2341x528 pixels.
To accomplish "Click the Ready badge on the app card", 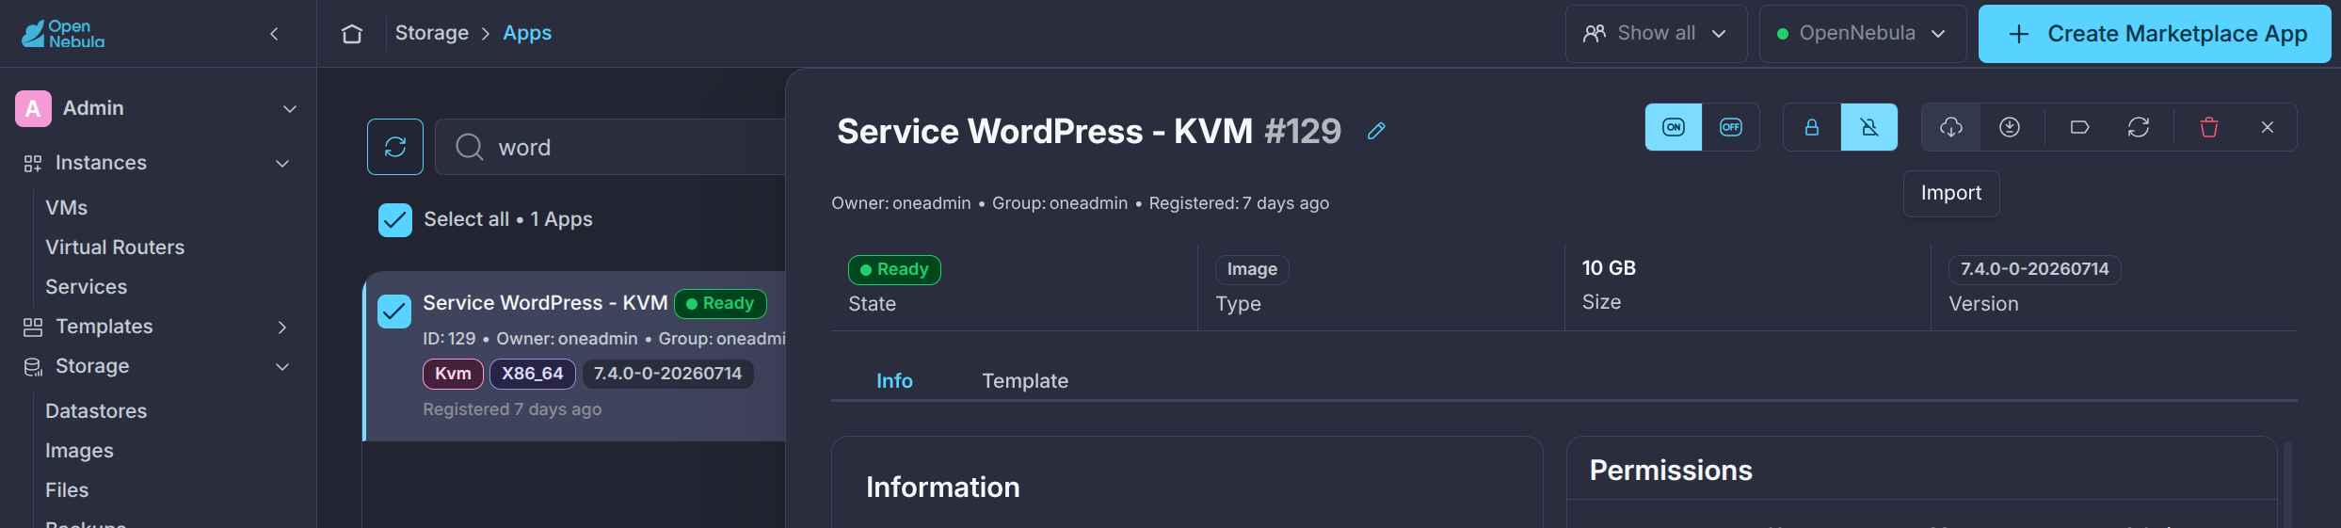I will click(x=720, y=303).
